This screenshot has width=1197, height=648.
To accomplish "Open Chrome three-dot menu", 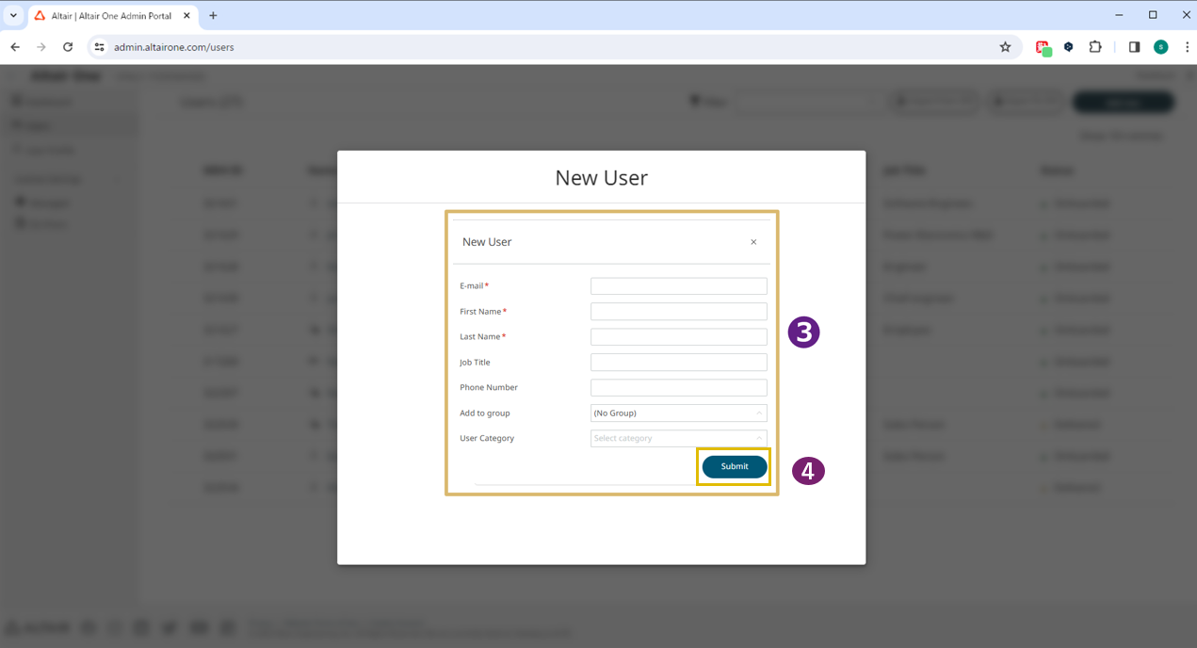I will tap(1185, 47).
